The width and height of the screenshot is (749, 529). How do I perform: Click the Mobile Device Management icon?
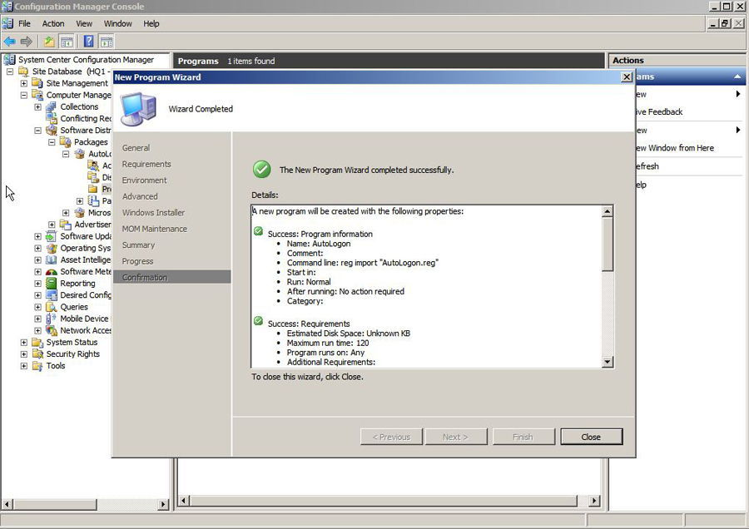pyautogui.click(x=51, y=319)
